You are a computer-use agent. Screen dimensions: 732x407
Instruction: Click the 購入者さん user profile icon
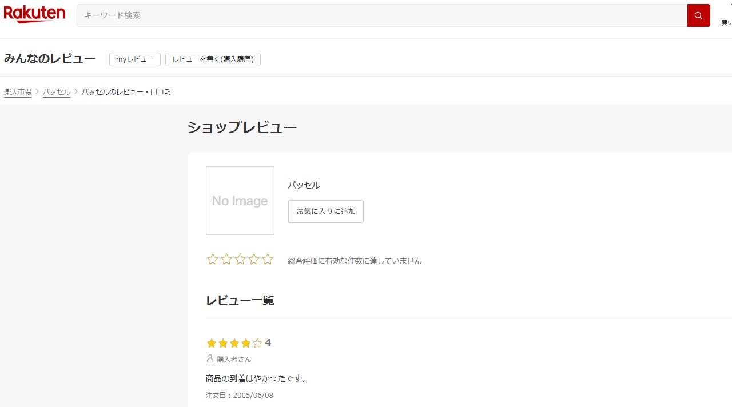tap(210, 359)
